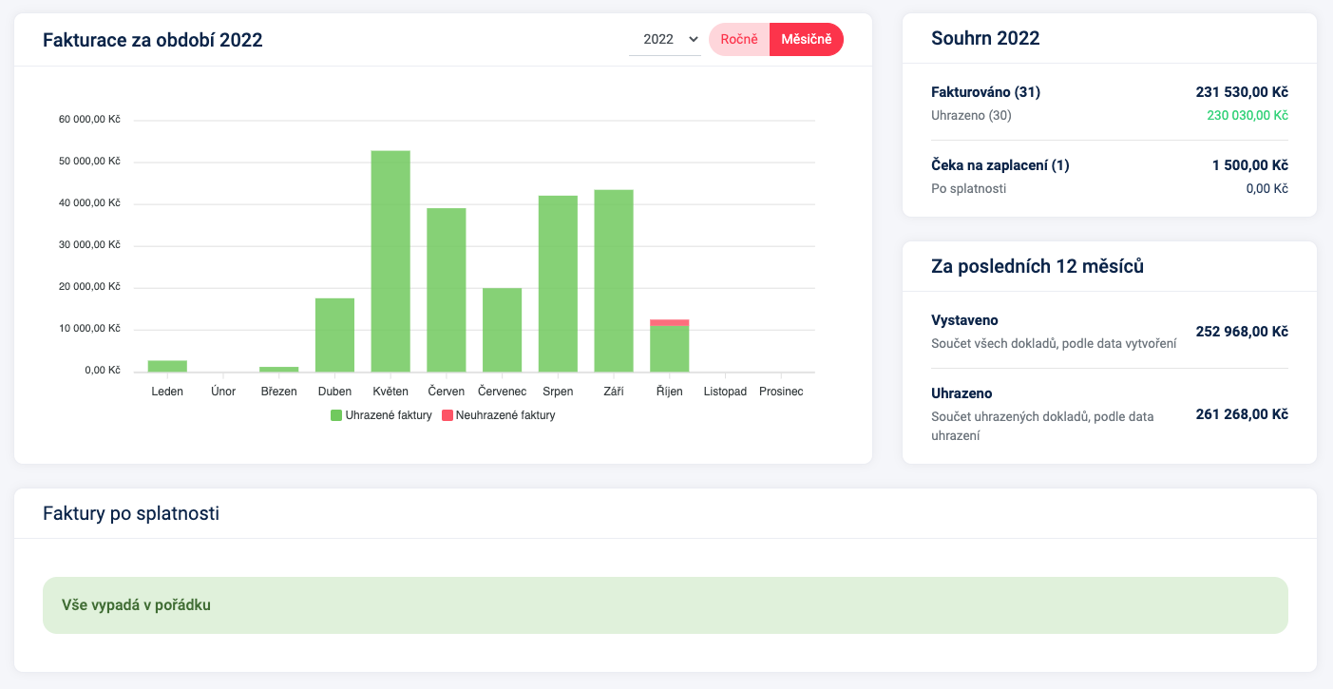The image size is (1333, 689).
Task: Click the 252 968,00 Kč amount
Action: pos(1242,332)
